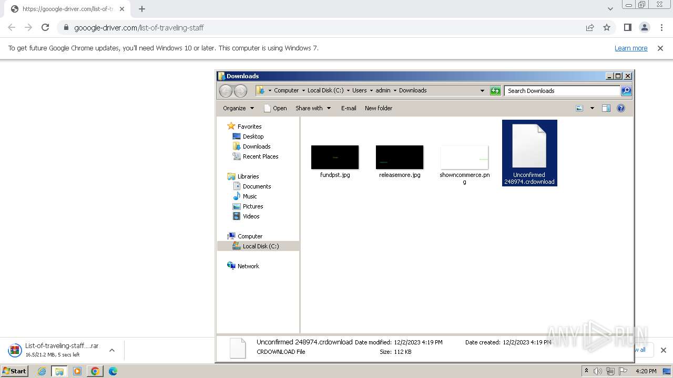
Task: Close the Chrome downloads shelf
Action: [663, 350]
